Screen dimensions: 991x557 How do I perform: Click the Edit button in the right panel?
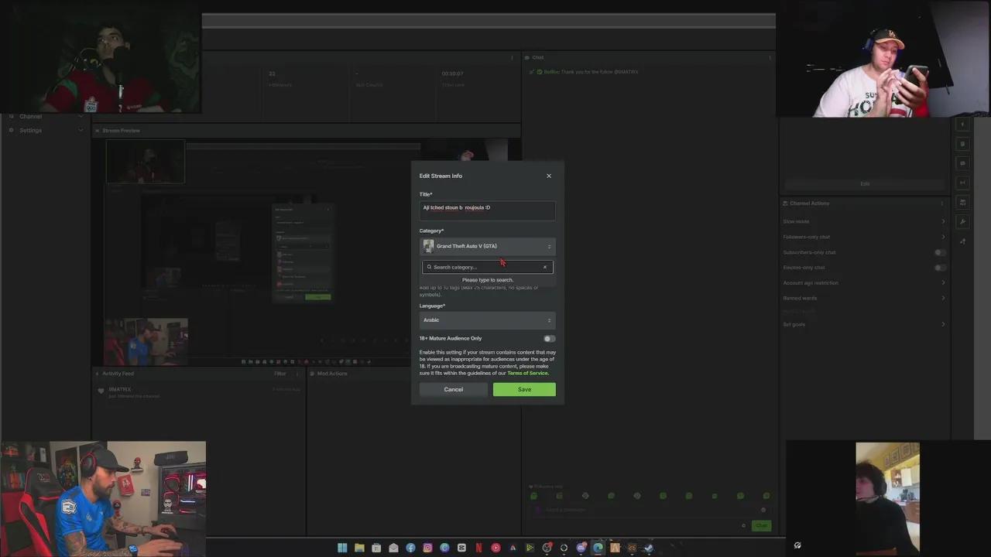click(865, 183)
